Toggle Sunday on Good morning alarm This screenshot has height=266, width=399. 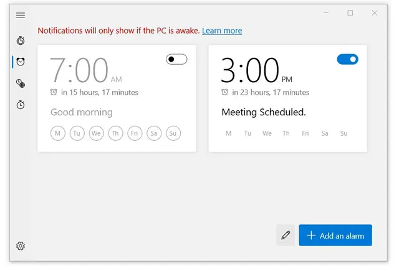(173, 133)
